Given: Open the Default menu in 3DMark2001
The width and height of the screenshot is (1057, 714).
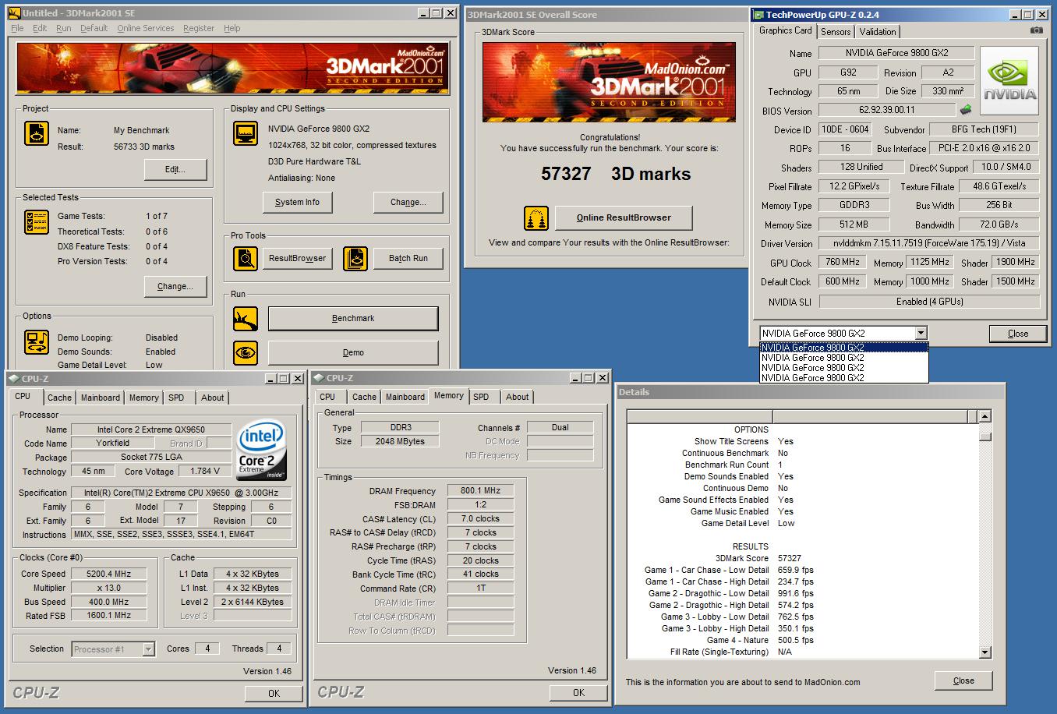Looking at the screenshot, I should point(94,28).
